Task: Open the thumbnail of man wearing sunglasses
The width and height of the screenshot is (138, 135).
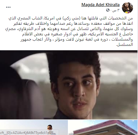Action: (x=34, y=127)
